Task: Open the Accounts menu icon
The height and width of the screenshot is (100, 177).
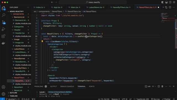Action: click(4, 87)
